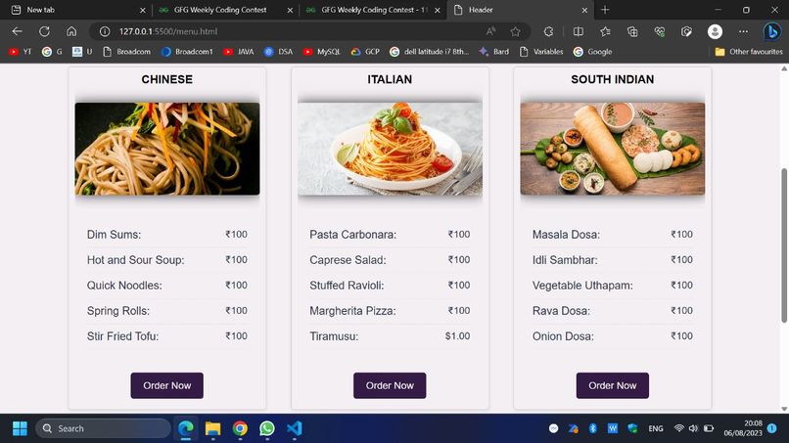This screenshot has height=443, width=789.
Task: Open the Favourites list icon
Action: [605, 31]
